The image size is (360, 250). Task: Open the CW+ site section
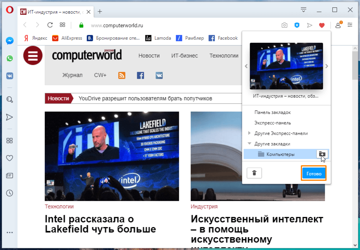pos(100,75)
